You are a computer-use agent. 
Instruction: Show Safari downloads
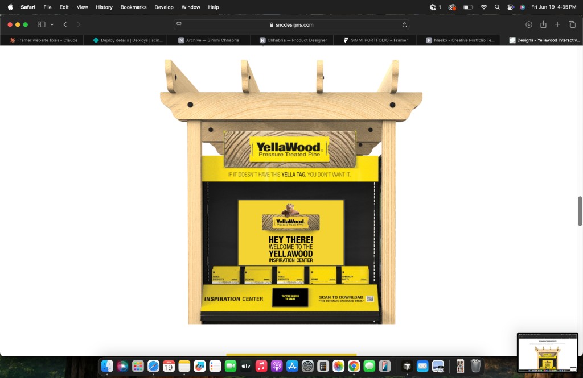coord(529,24)
